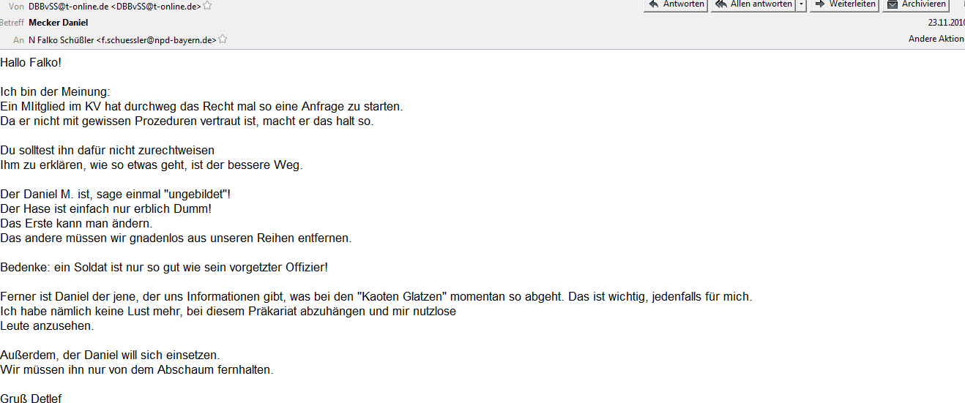Click the Von header label

click(16, 6)
